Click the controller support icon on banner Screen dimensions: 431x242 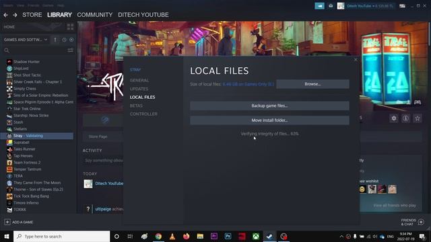click(418, 102)
